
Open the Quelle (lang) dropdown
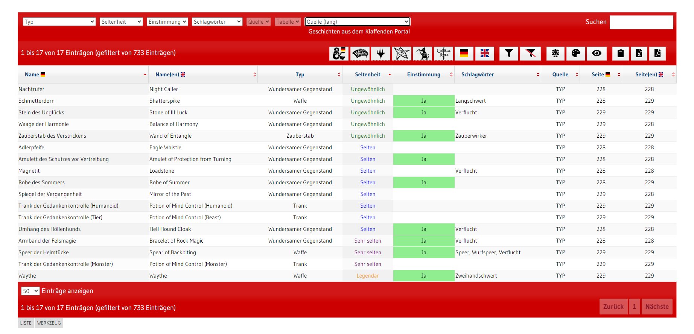click(357, 22)
